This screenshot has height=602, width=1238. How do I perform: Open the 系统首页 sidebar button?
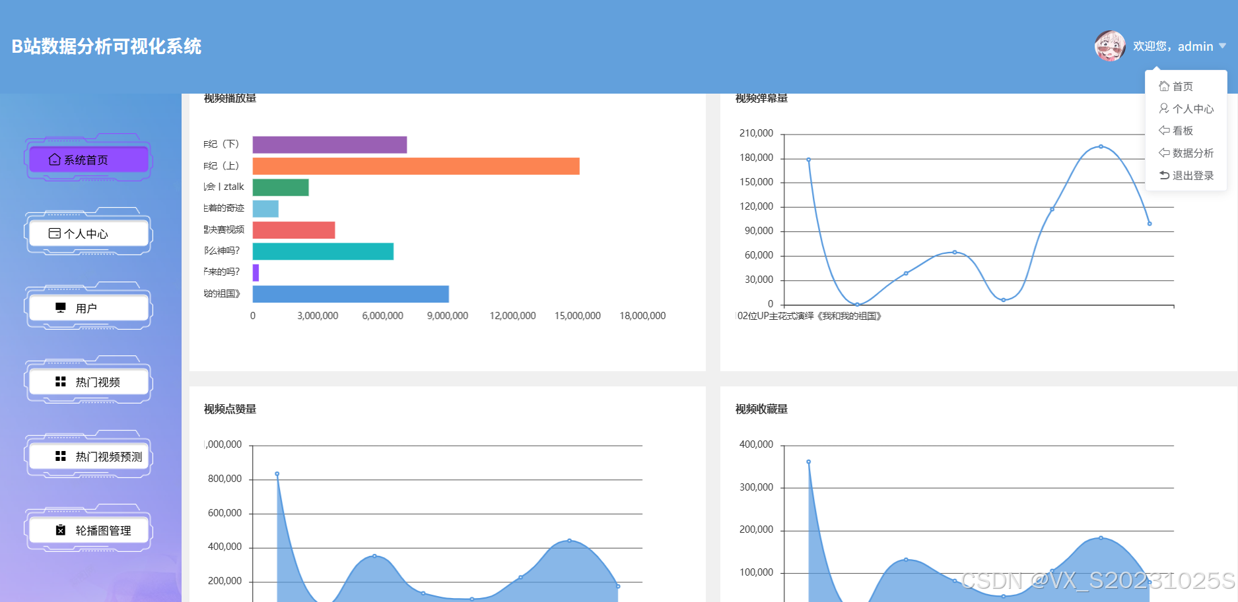(x=89, y=160)
